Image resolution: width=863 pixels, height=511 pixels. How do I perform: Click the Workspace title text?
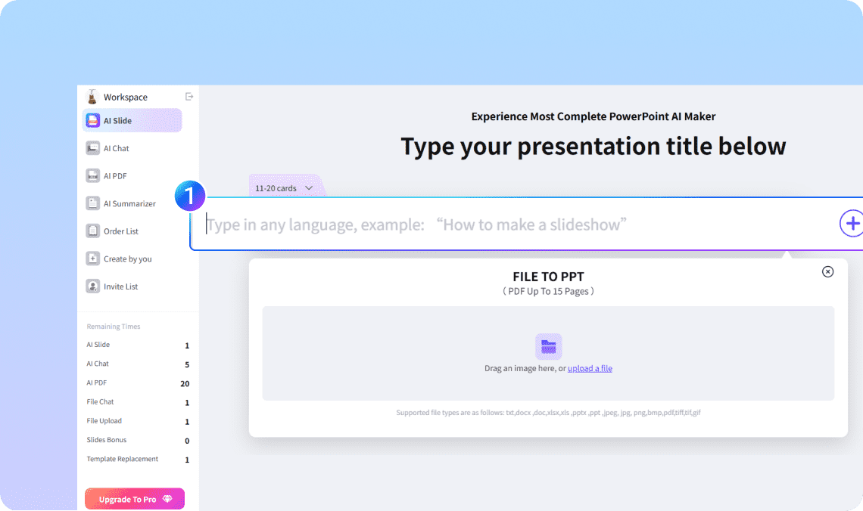click(126, 97)
